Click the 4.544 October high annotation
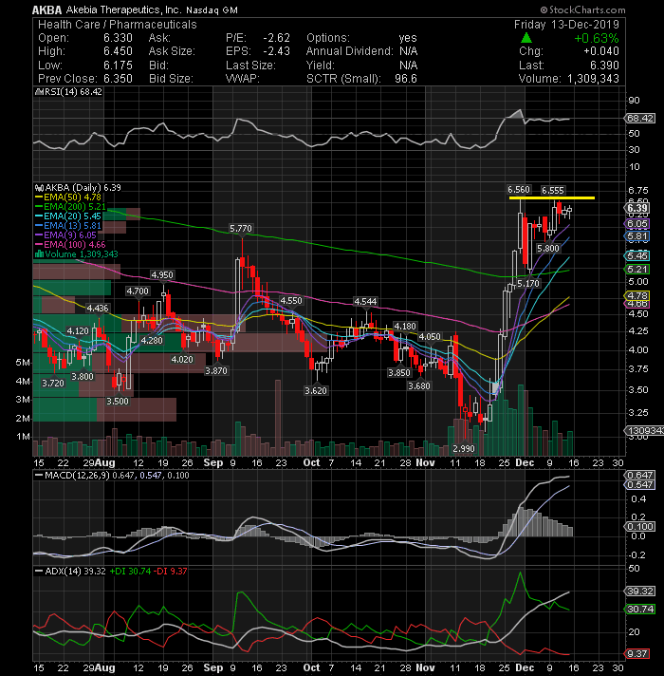 pyautogui.click(x=365, y=301)
